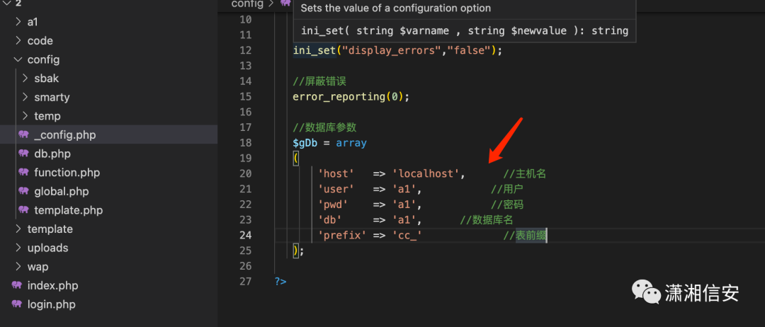Select the config folder label
The image size is (765, 327).
coord(43,59)
